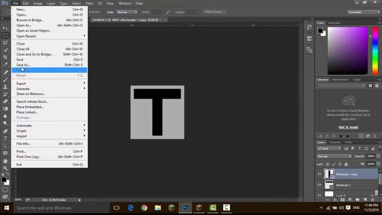Select the Crop tool
This screenshot has height=215, width=382.
coord(5,57)
